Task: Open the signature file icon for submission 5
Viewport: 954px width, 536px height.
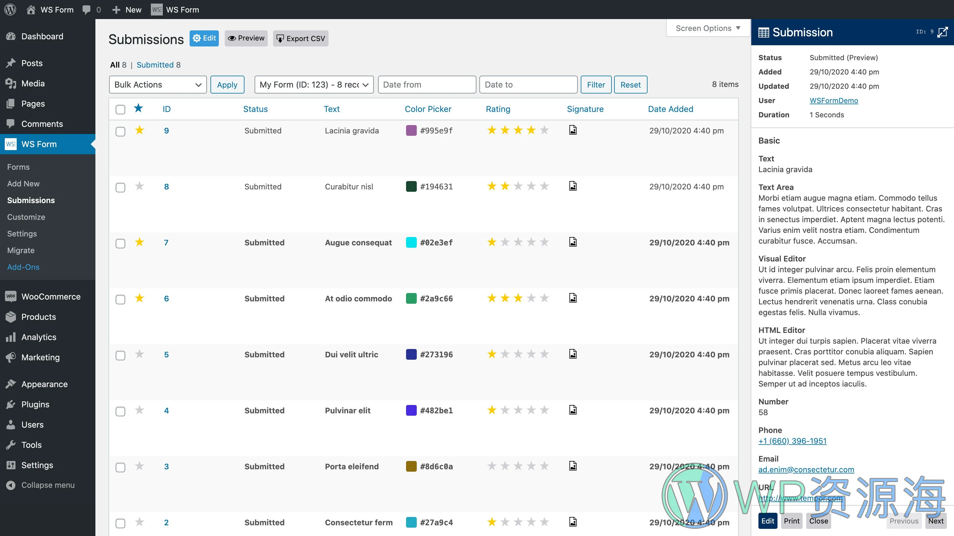Action: tap(573, 354)
